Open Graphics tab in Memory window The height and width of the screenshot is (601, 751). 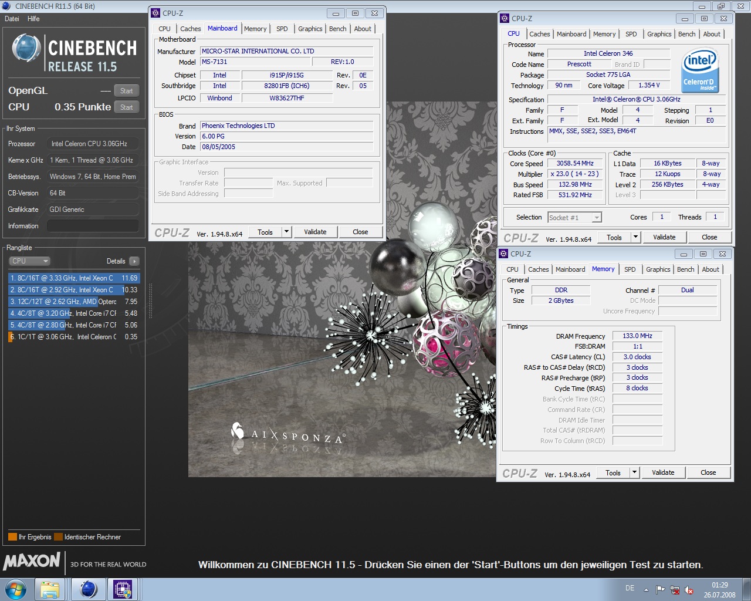[x=658, y=269]
